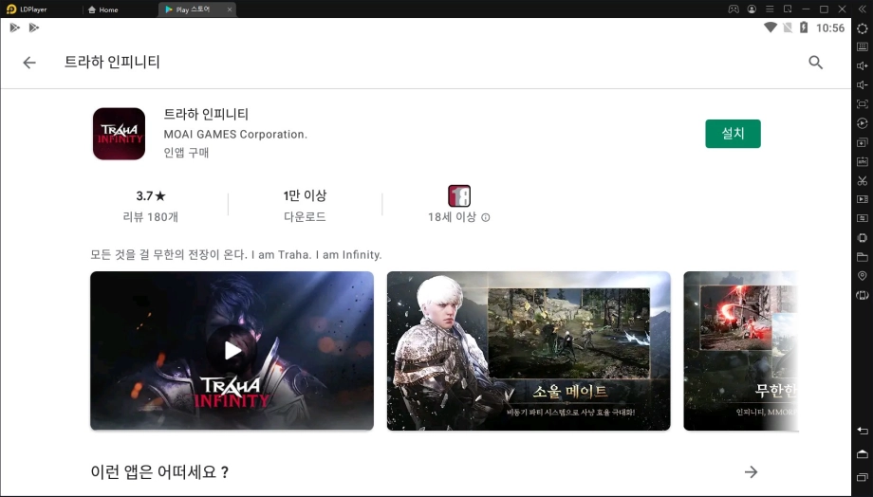Click the volume down sidebar icon

[862, 85]
